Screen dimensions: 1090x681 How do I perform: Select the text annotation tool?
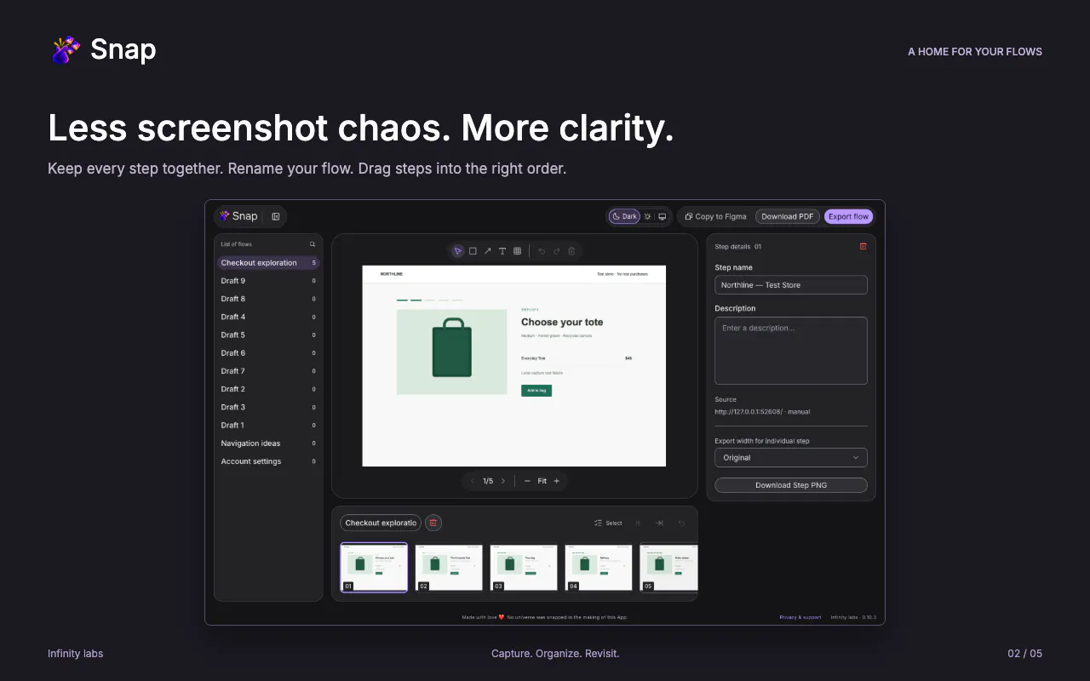point(502,251)
